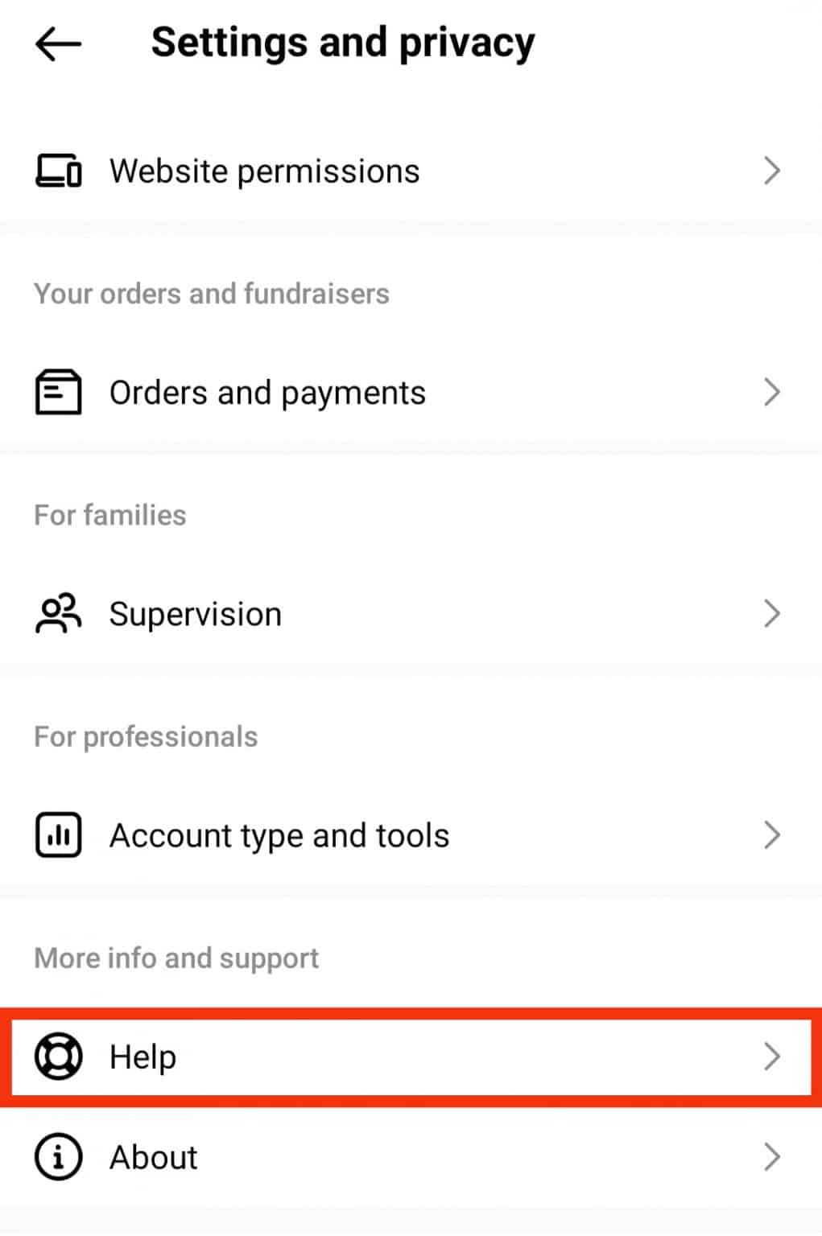Open Website permissions settings
Image resolution: width=822 pixels, height=1236 pixels.
[x=264, y=171]
